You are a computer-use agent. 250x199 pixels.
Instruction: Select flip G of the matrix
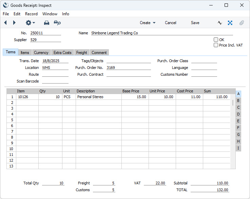(238, 134)
